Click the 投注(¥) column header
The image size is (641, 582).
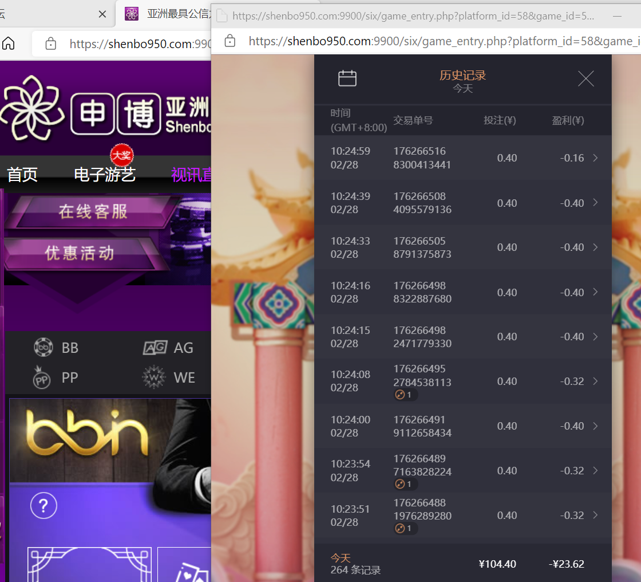click(x=500, y=120)
